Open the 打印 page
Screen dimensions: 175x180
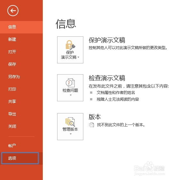click(21, 89)
